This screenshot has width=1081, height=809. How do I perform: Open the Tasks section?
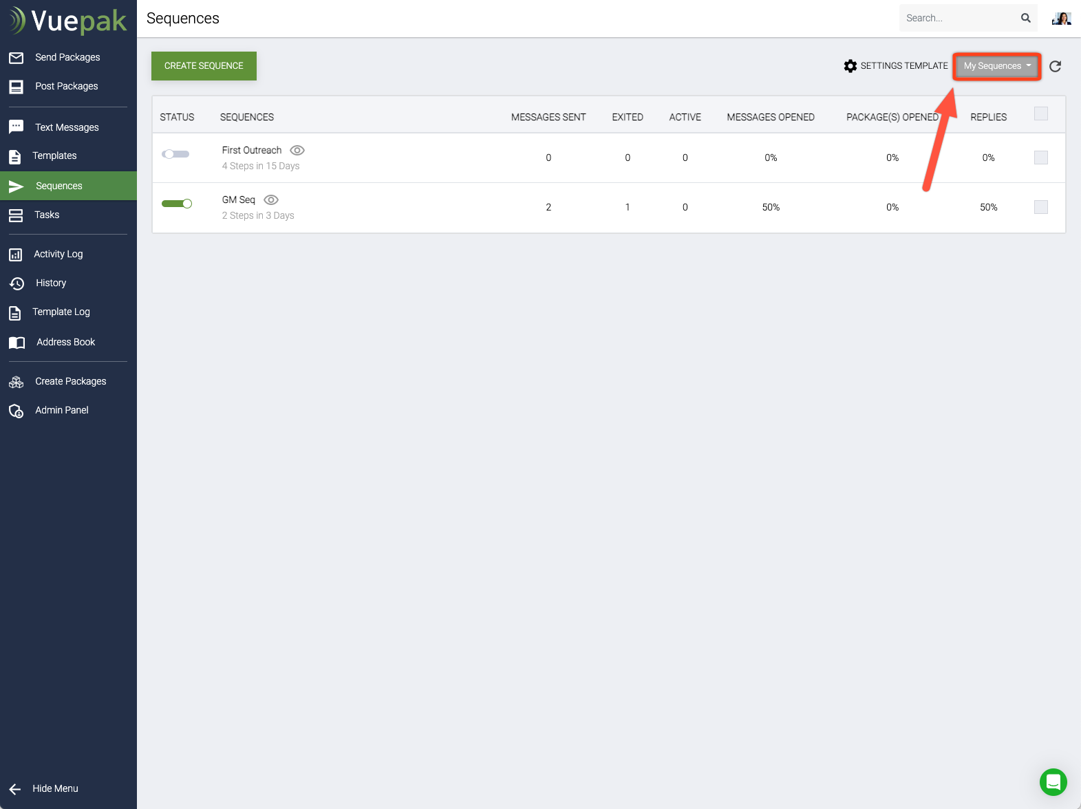coord(47,215)
